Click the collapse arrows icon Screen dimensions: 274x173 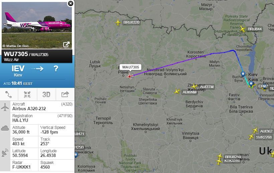27,95
